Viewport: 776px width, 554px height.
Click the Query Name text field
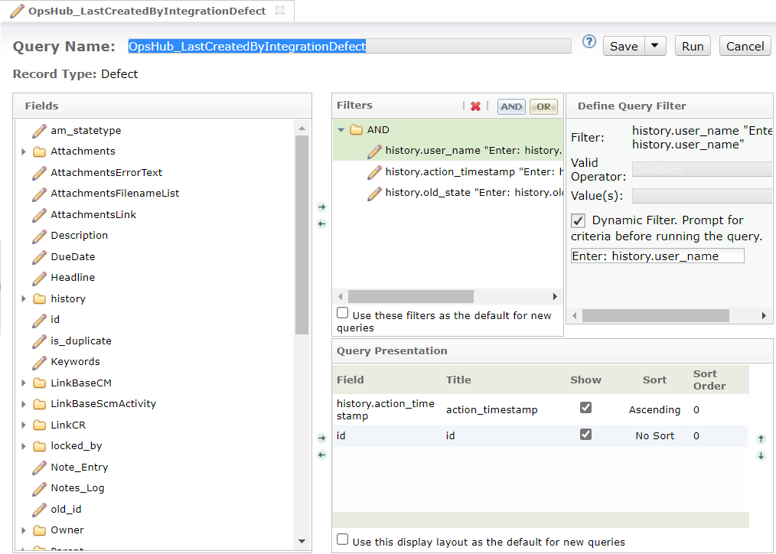tap(349, 47)
